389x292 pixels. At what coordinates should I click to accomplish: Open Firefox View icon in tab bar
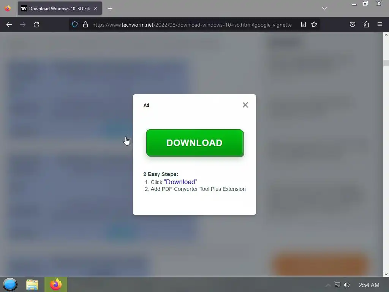click(8, 8)
